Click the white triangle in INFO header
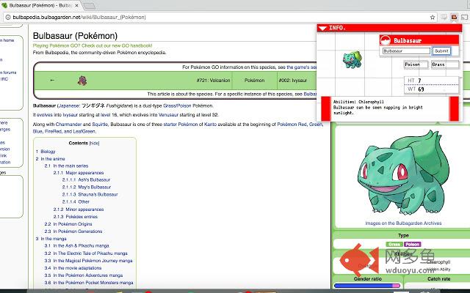 tap(322, 28)
